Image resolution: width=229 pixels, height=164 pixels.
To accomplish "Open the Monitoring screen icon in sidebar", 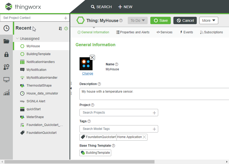I will [6, 80].
